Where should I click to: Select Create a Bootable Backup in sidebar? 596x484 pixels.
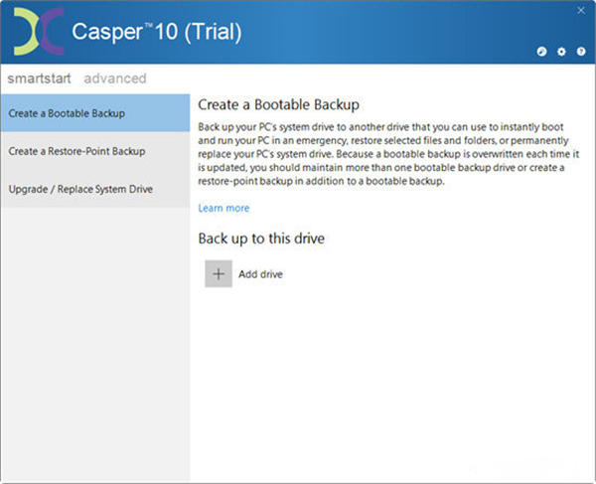click(94, 113)
